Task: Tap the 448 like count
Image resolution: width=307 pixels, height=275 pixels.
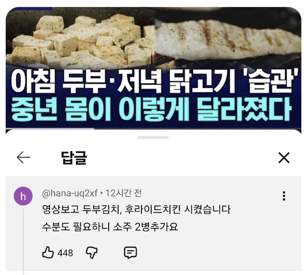Action: [x=65, y=253]
